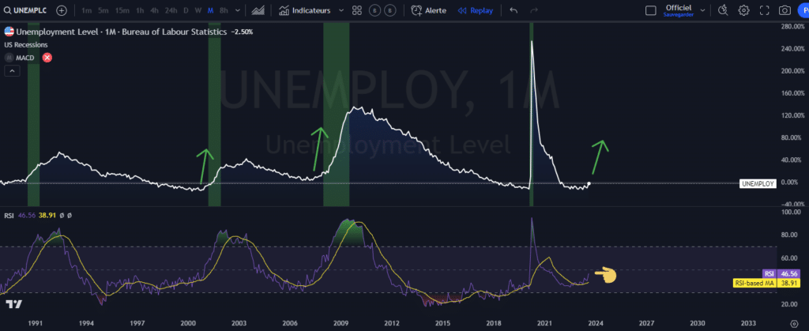Switch to the W weekly timeframe

[x=198, y=11]
